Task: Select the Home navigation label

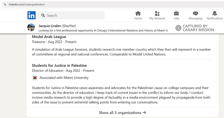Action: (x=138, y=18)
